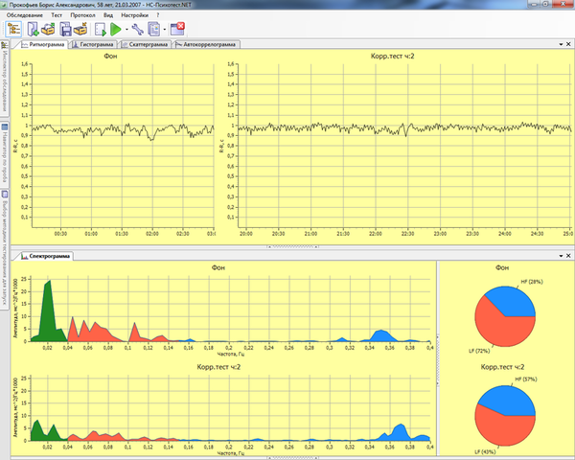Open the Обследование menu
This screenshot has width=575, height=460.
(x=25, y=15)
